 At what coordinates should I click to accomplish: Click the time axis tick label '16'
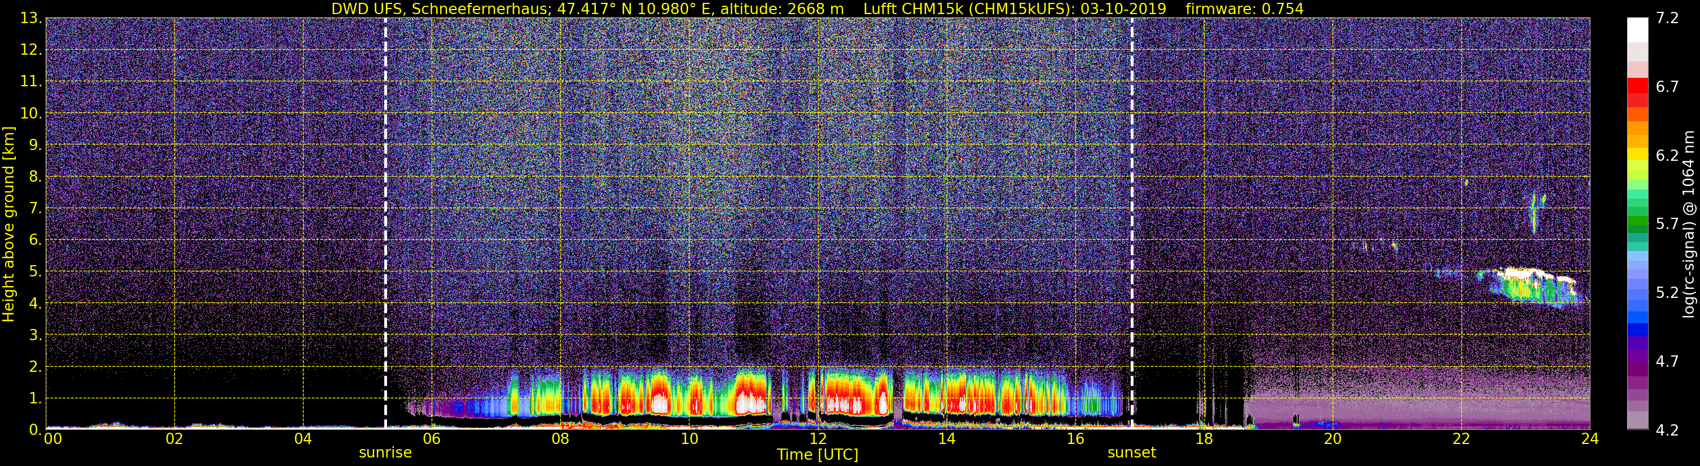coord(1075,439)
